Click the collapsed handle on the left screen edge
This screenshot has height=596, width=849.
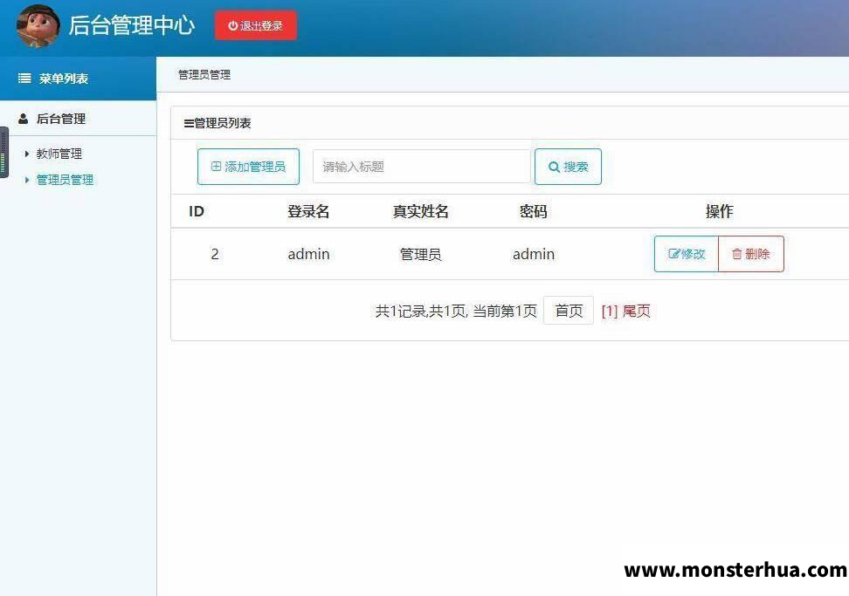pyautogui.click(x=3, y=152)
